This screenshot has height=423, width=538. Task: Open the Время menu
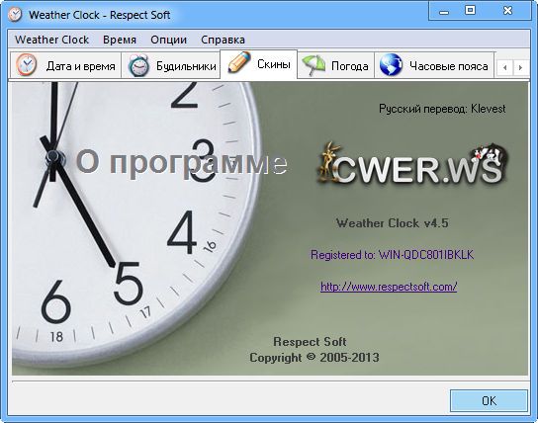(x=120, y=40)
